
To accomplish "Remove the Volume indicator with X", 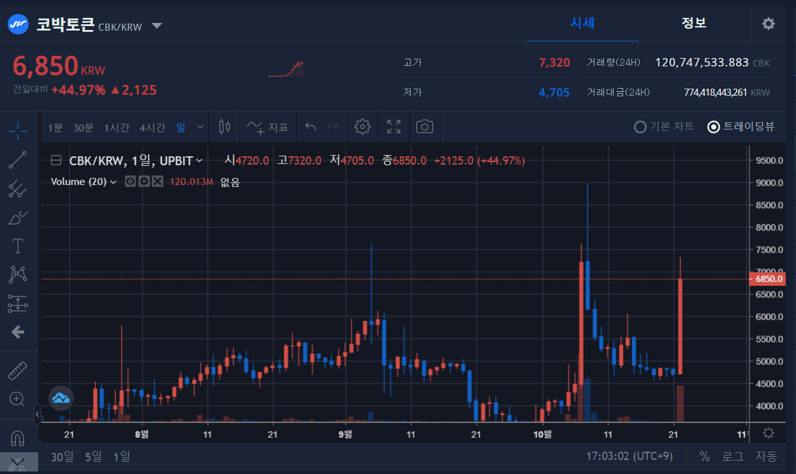I will coord(158,182).
